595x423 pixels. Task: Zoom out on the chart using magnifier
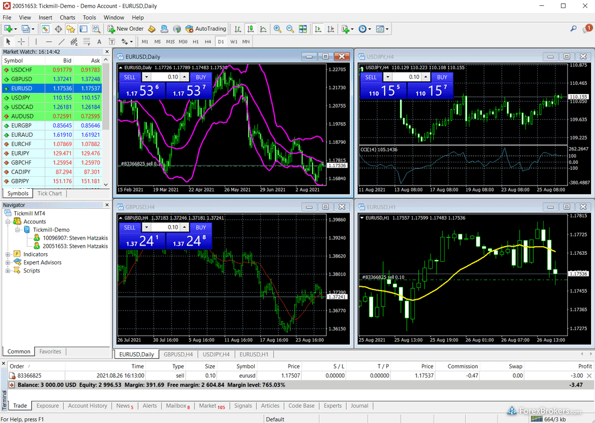click(290, 29)
